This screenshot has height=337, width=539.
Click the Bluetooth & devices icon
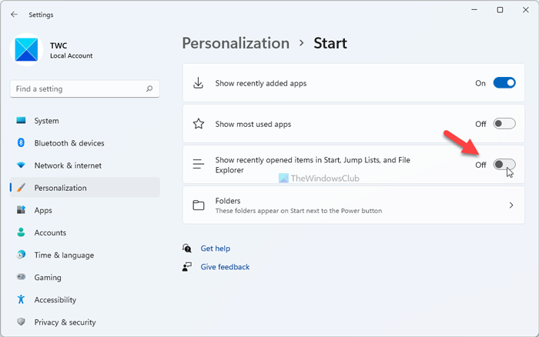coord(21,143)
